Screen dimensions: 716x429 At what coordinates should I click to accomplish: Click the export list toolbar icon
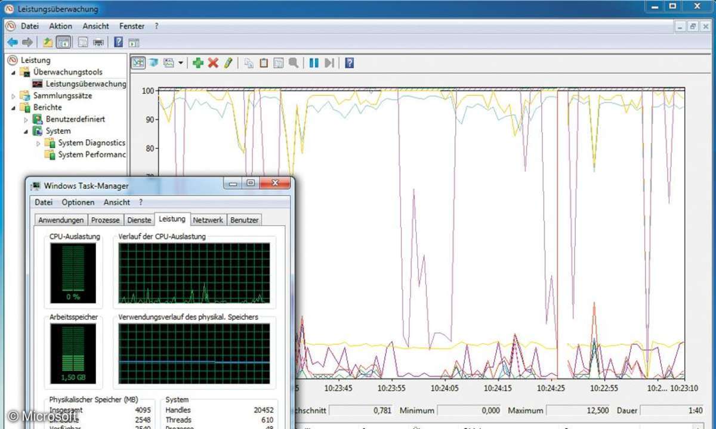pos(83,42)
